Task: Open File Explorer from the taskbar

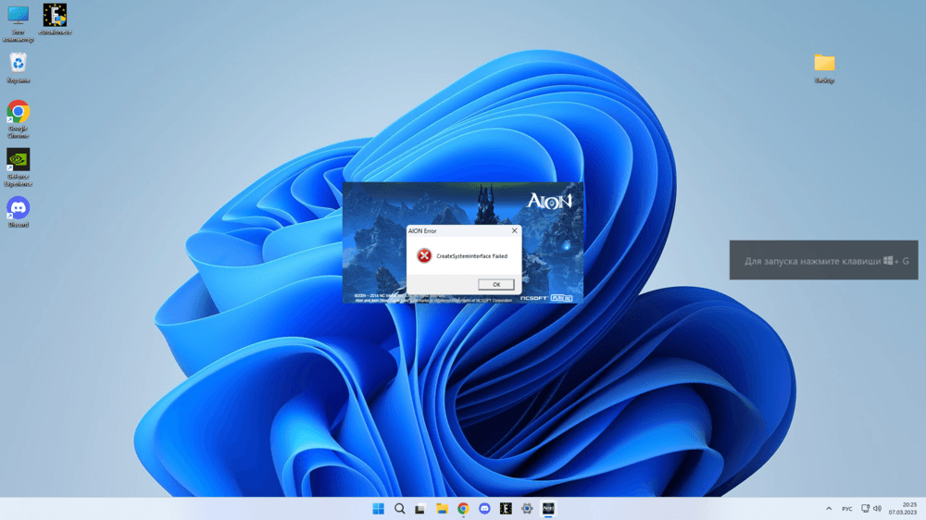Action: (442, 509)
